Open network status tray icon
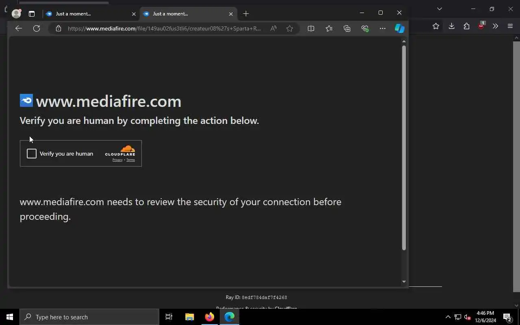This screenshot has height=325, width=520. 457,317
